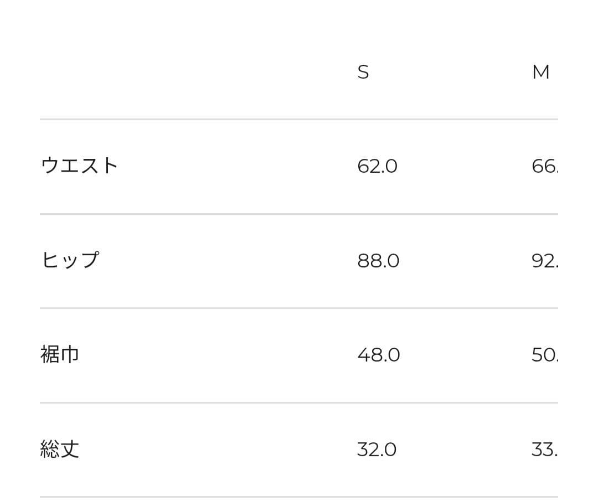Tap the cut-off 50. value in M column
The image size is (598, 501).
tap(544, 355)
